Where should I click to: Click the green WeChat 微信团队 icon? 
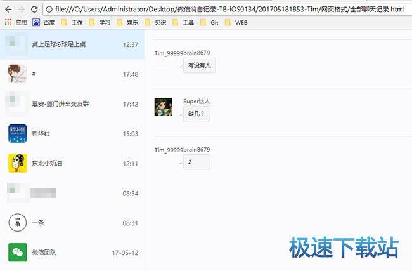[x=18, y=253]
